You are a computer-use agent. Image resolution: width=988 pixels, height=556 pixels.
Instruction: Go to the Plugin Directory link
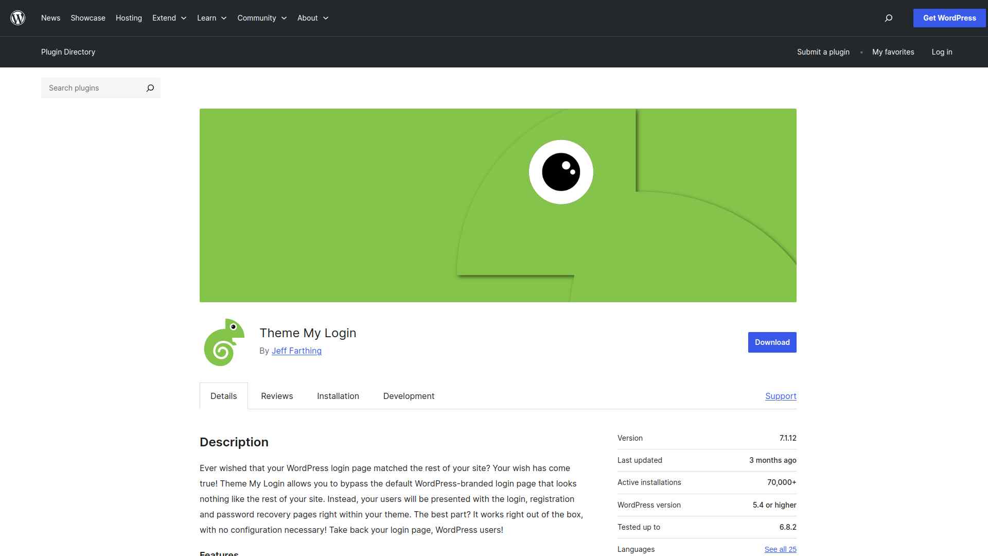[68, 52]
